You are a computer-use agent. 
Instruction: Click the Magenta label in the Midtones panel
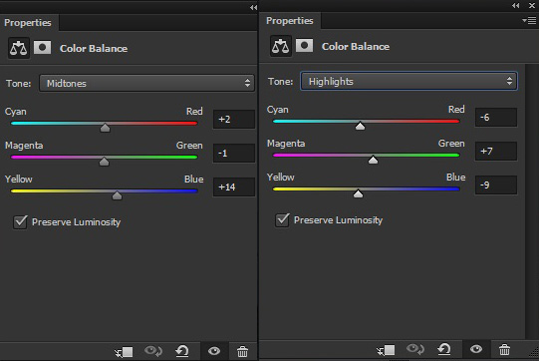[x=24, y=146]
